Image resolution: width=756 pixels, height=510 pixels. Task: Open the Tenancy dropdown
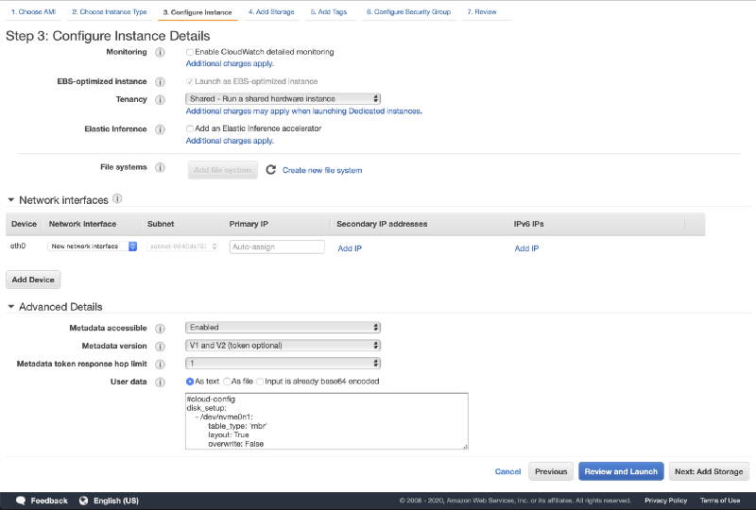click(x=283, y=98)
